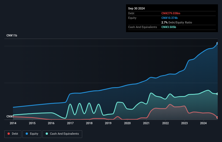222x142 pixels.
Task: Select the 2023 x-axis label
Action: pyautogui.click(x=184, y=123)
